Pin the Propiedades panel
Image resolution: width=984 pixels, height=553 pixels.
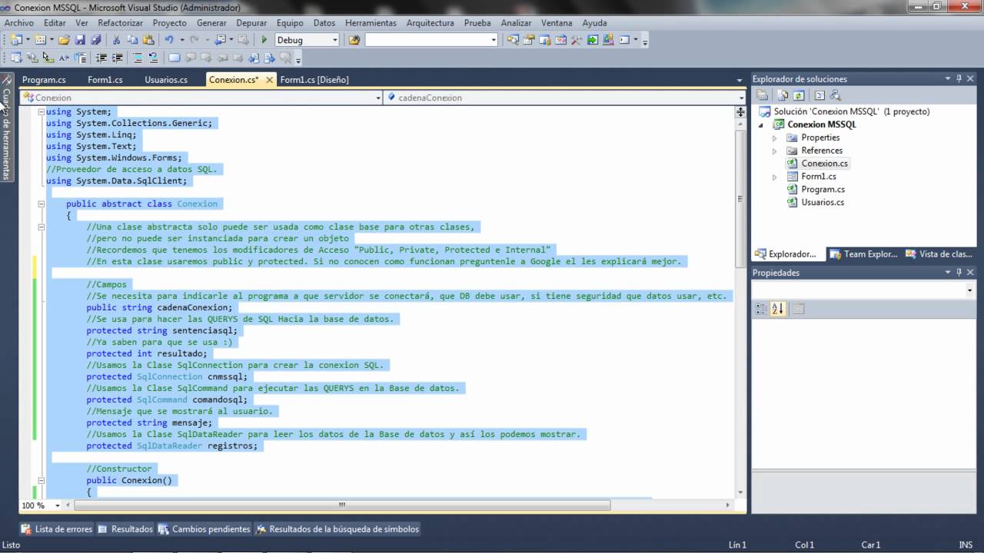pyautogui.click(x=959, y=272)
